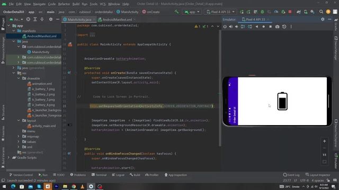The width and height of the screenshot is (339, 190).
Task: Open the Android project view dropdown
Action: 16,20
